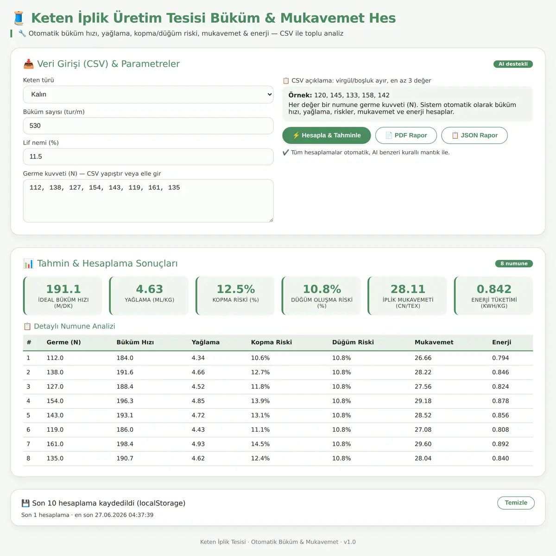Click the checkmark icon before Tüm hesaplamalar
The height and width of the screenshot is (556, 556).
(x=285, y=153)
